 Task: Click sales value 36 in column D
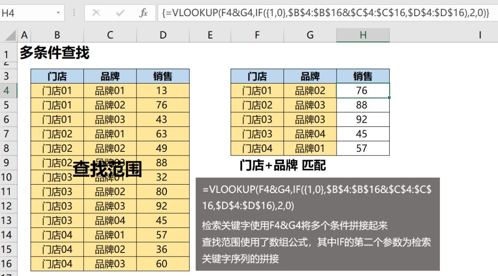click(x=163, y=249)
